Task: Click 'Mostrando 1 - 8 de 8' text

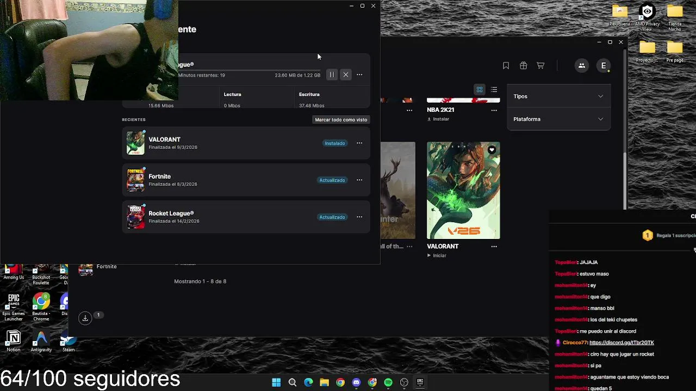Action: 200,282
